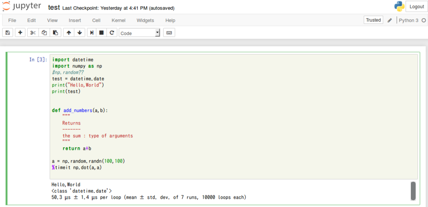Click the 'Hello,World' output line

(x=66, y=184)
